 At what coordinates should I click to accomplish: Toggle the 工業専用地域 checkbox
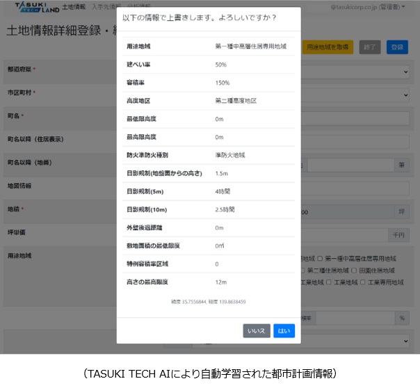coord(363,282)
